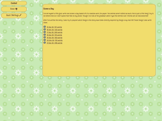Viewport: 162px width, 121px height.
Task: Open the 16 Sep entry link
Action: [54, 30]
